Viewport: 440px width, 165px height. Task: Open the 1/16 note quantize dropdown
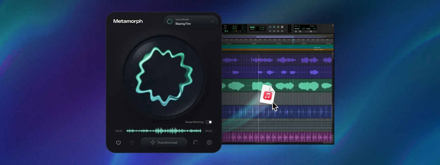pyautogui.click(x=316, y=26)
